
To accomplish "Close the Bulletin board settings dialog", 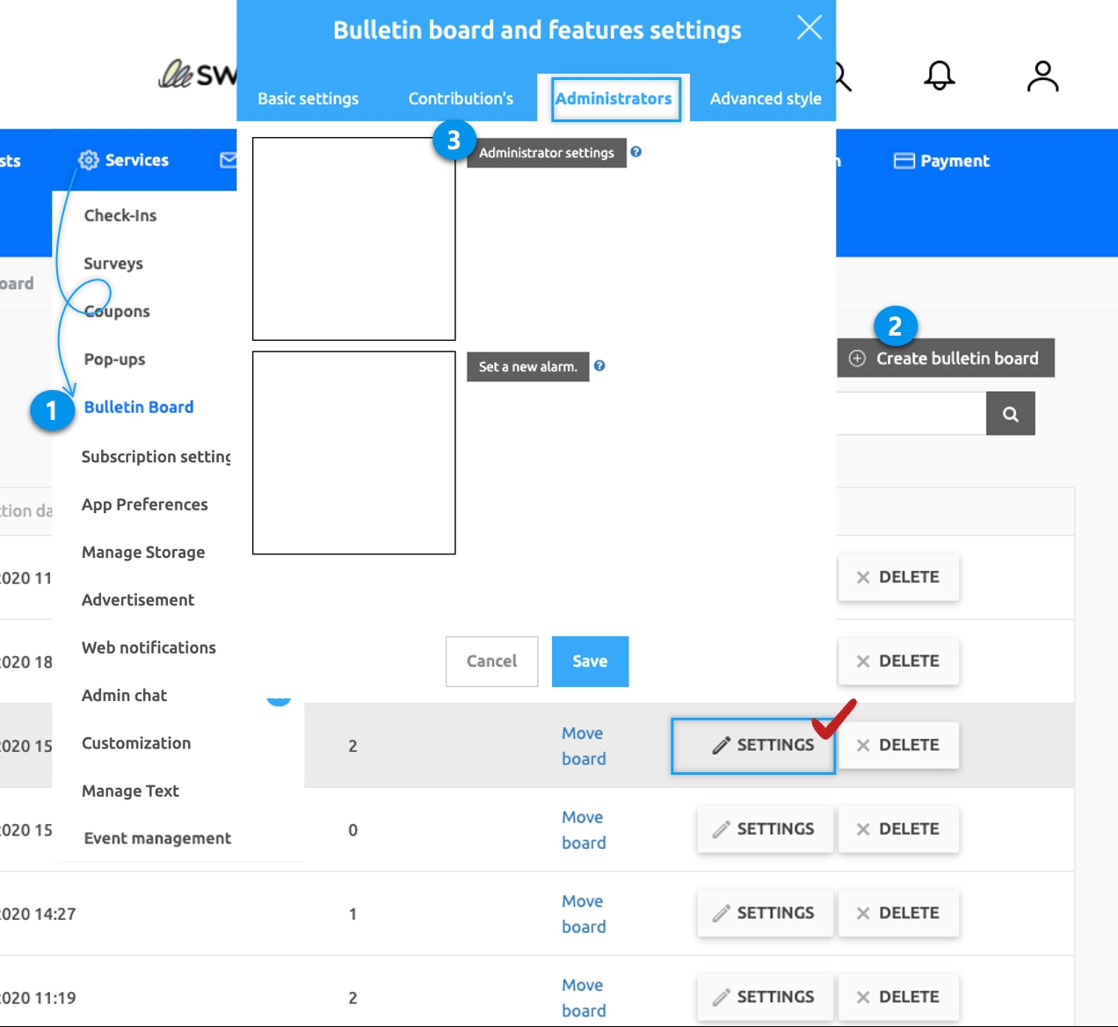I will (809, 27).
